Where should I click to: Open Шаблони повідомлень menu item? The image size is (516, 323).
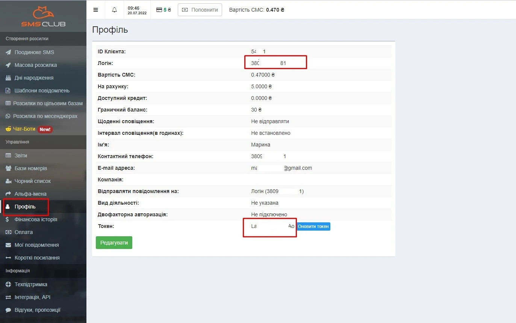[x=42, y=91]
